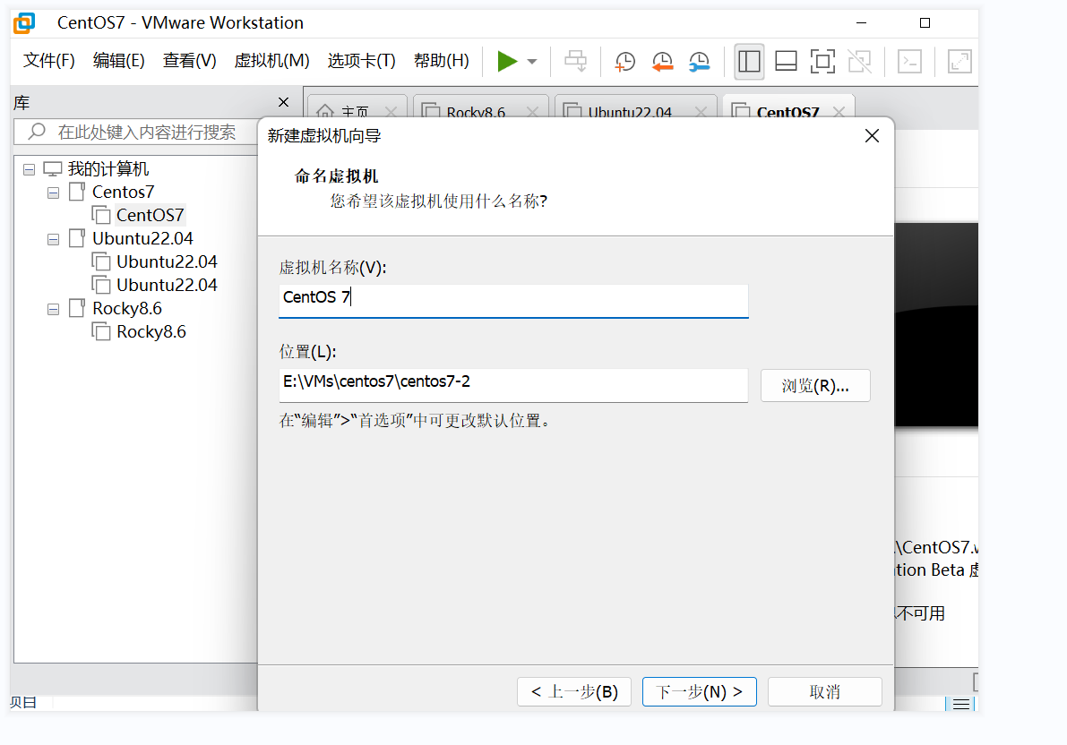Close the new virtual machine wizard dialog
This screenshot has height=745, width=1067.
click(872, 136)
